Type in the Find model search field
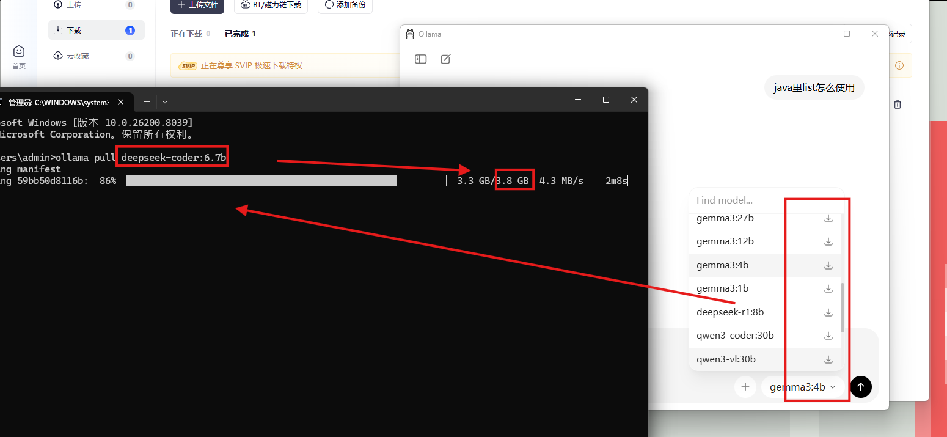Screen dimensions: 947x437 [x=766, y=200]
